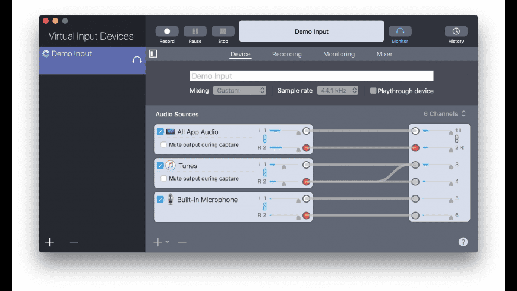
Task: Stop the recording
Action: (223, 31)
